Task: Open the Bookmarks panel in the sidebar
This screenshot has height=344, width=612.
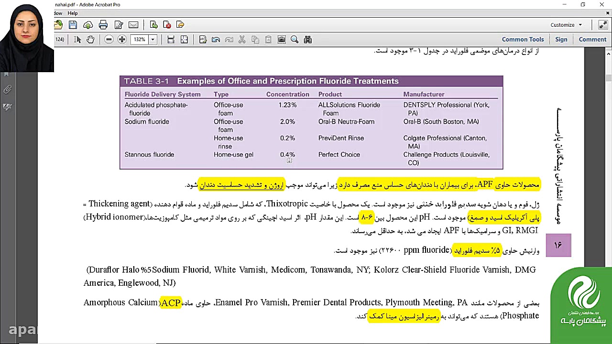Action: pos(6,74)
